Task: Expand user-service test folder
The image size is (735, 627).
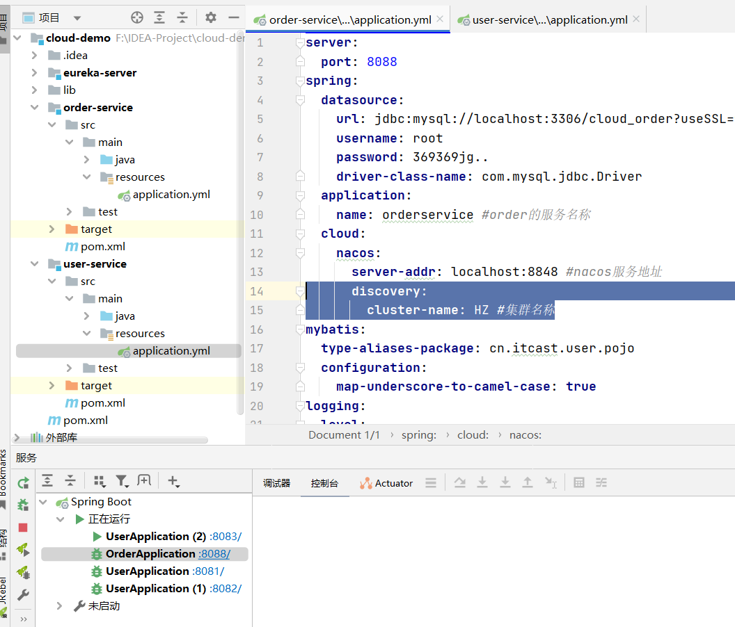Action: (x=69, y=368)
